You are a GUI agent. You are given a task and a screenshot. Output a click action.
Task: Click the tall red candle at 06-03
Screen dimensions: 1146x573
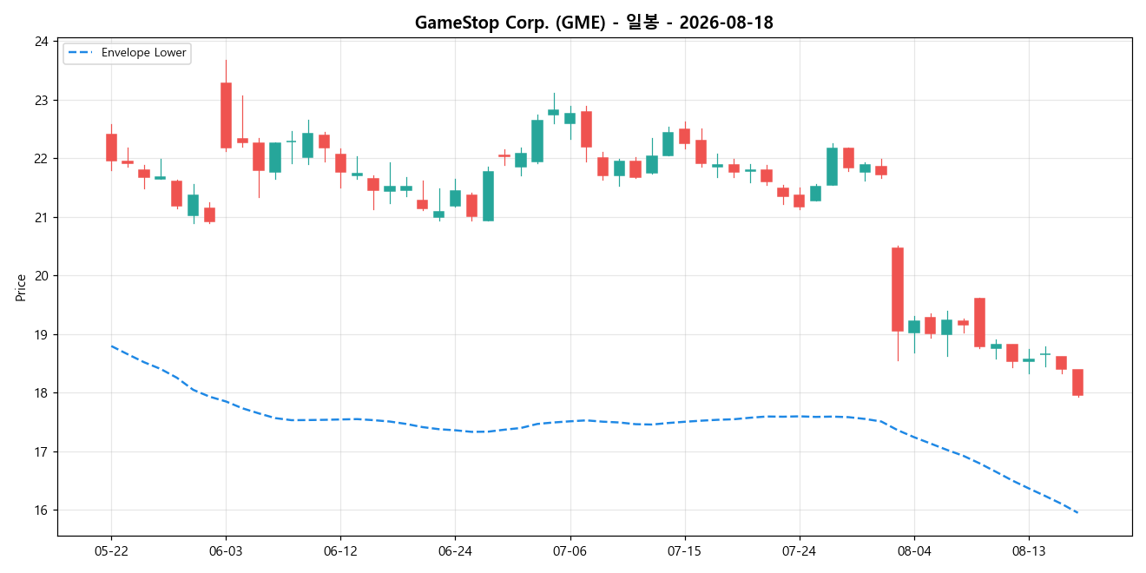click(x=226, y=115)
